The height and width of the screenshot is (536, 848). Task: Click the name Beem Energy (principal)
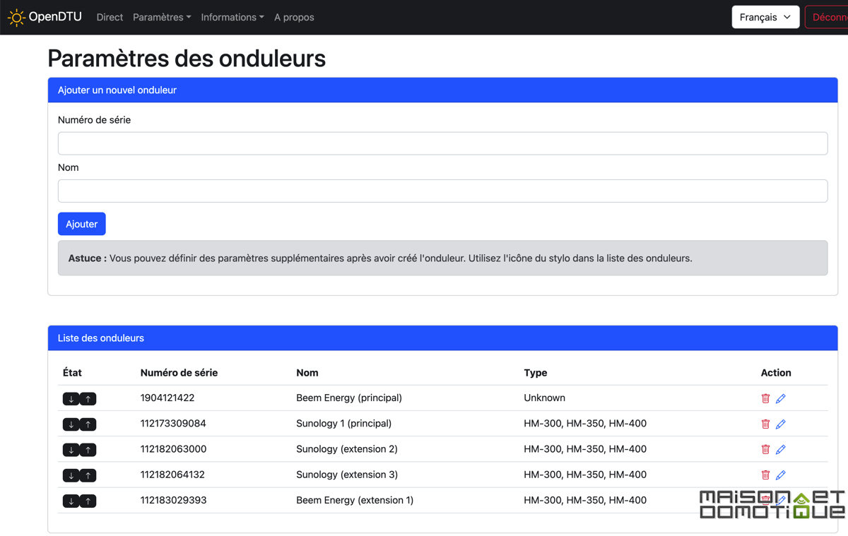tap(349, 398)
